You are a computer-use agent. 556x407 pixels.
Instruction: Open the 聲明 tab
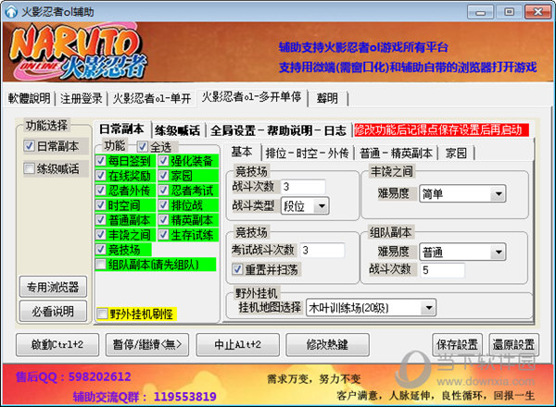tap(327, 98)
